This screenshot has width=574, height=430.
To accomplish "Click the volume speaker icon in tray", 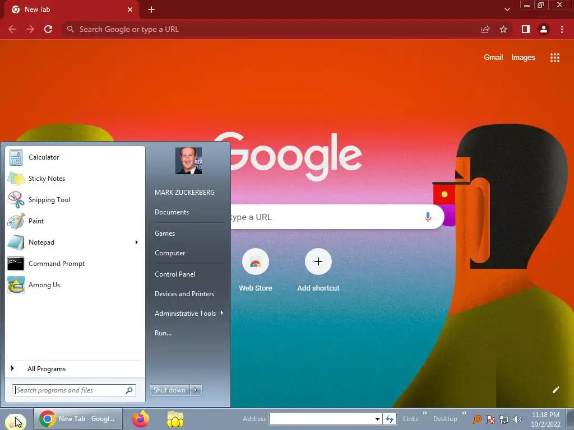I will point(517,419).
